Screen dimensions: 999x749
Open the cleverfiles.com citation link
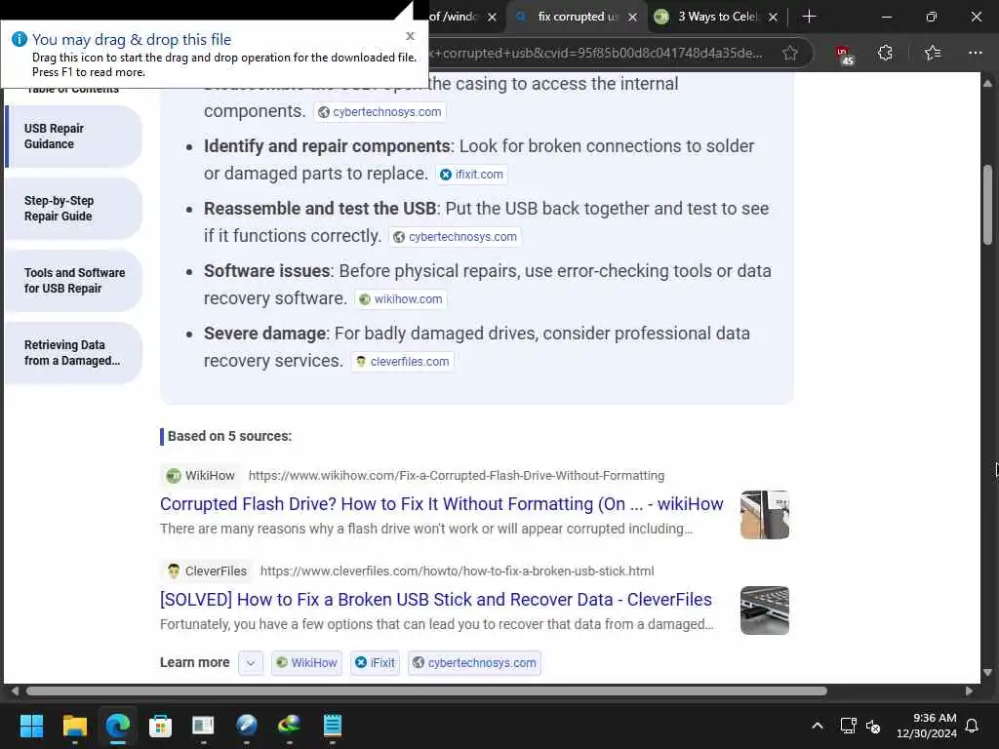[402, 361]
